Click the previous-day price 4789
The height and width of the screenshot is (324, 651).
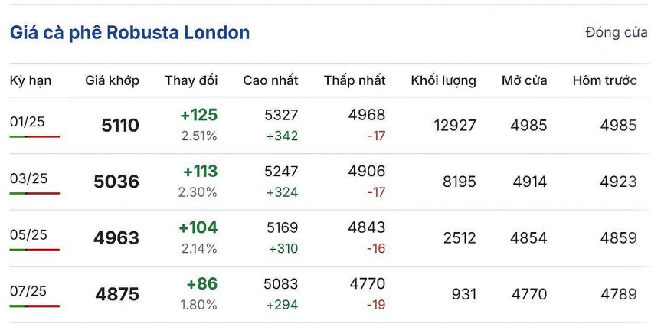click(x=618, y=294)
